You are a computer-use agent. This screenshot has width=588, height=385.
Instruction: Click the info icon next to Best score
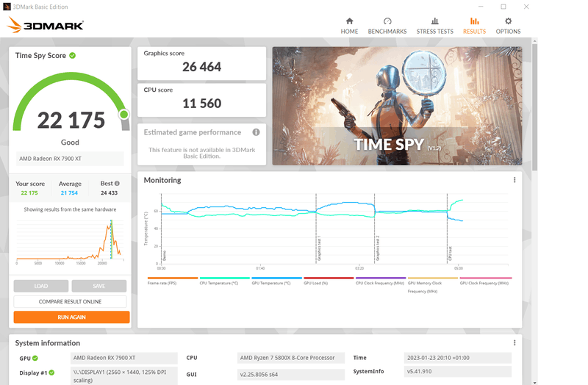[117, 183]
